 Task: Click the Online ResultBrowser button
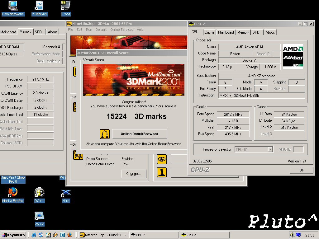pyautogui.click(x=140, y=134)
